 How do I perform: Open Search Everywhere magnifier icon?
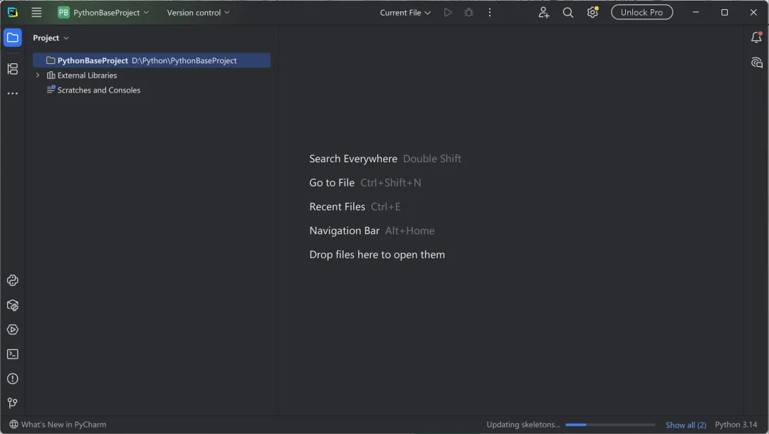pyautogui.click(x=568, y=12)
